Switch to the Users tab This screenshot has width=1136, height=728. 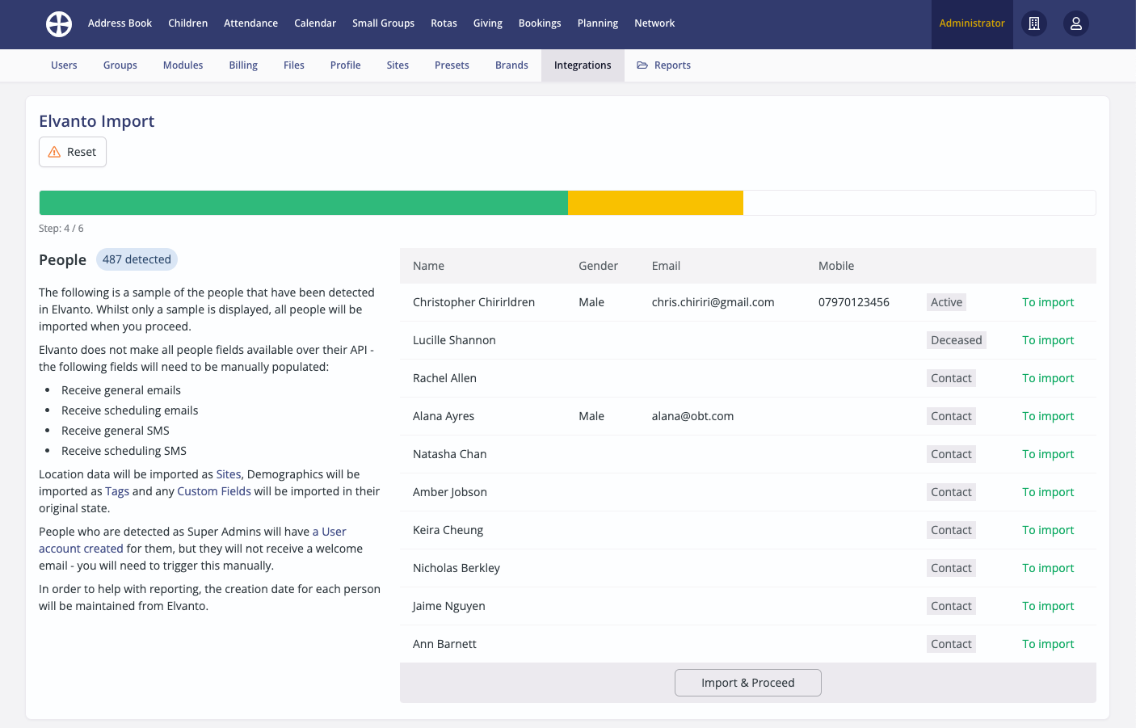(64, 65)
